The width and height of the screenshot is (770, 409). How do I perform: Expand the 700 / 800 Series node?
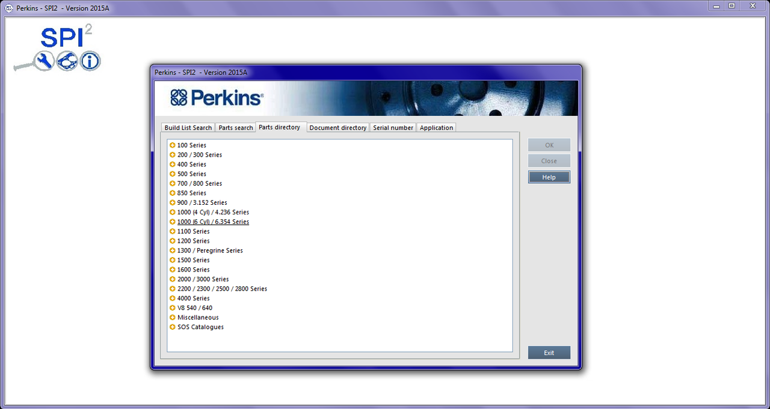(173, 184)
